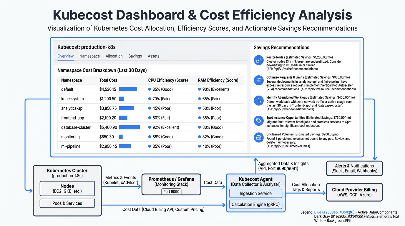Viewport: 405px width, 226px height.
Task: Click the Total Cost column header
Action: tap(108, 80)
